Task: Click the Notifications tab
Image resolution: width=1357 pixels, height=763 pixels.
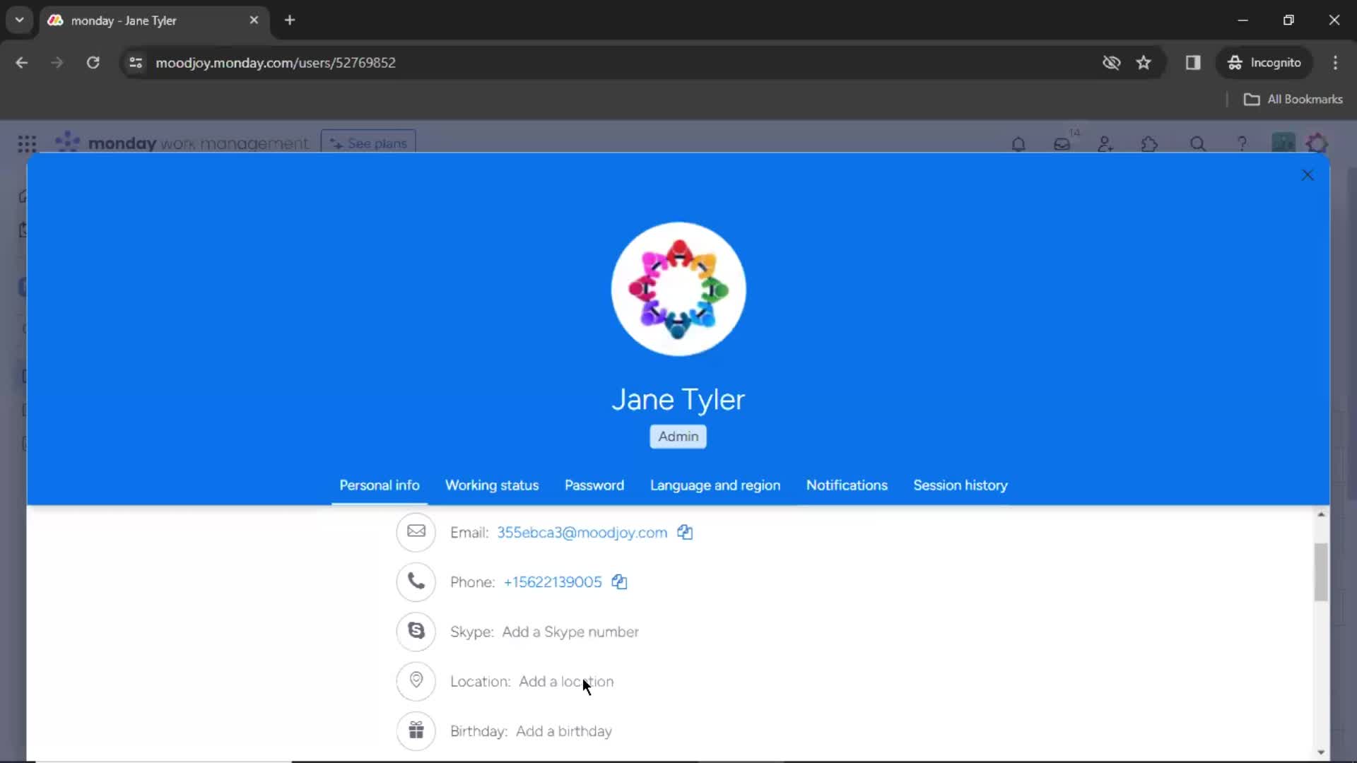Action: 846,485
